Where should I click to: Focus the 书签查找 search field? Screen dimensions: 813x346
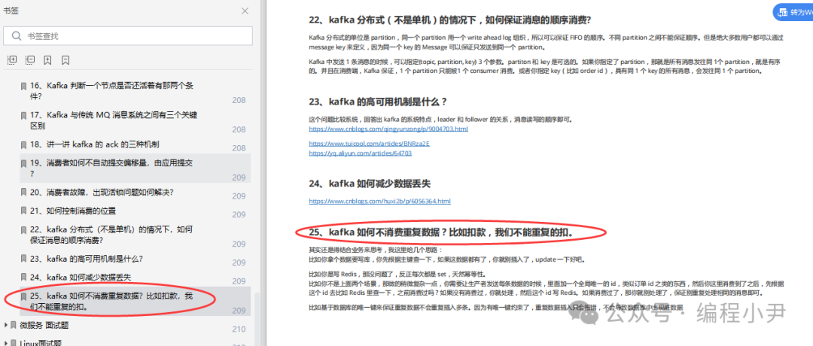pyautogui.click(x=128, y=36)
